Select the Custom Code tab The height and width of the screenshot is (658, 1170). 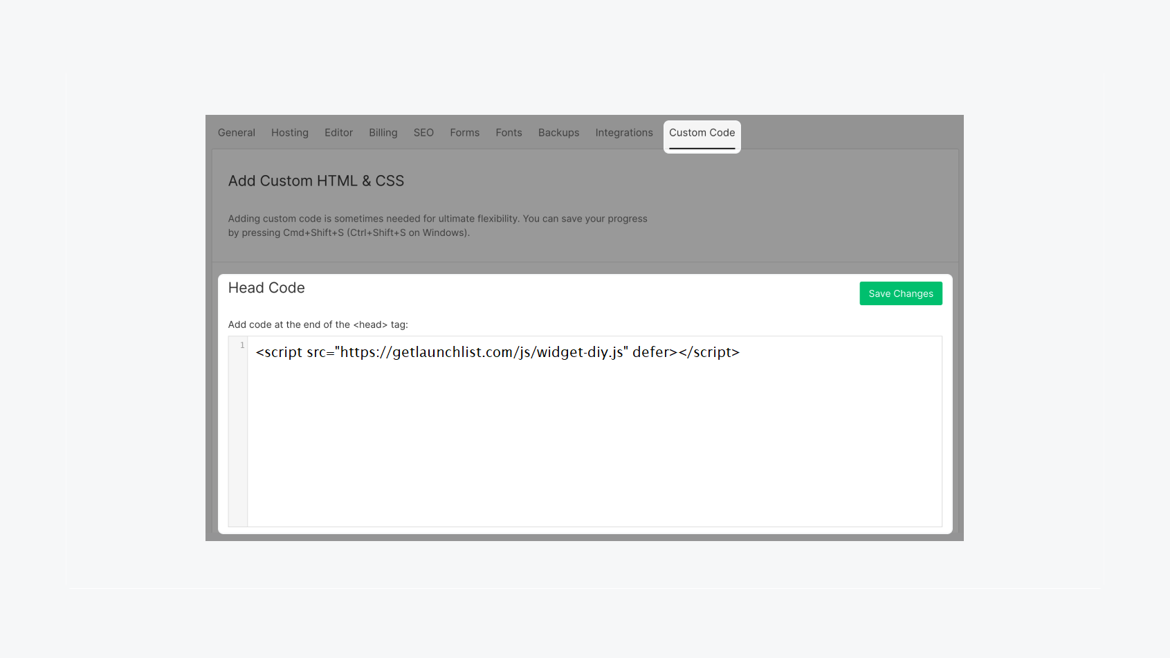(x=702, y=136)
